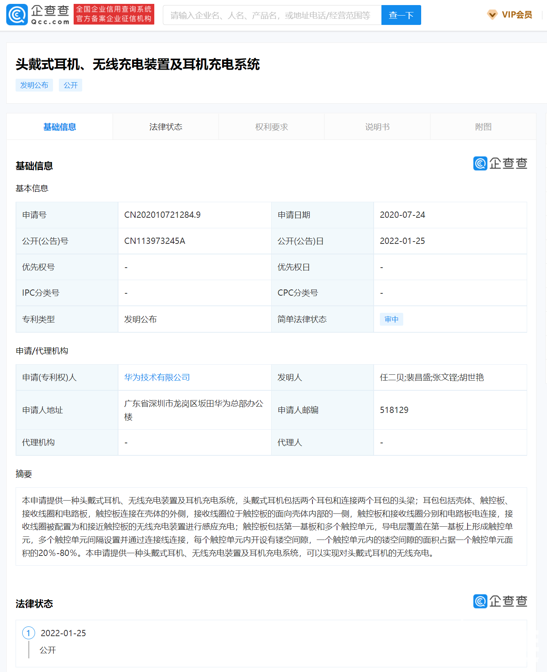Select the 基础信息 tab
The height and width of the screenshot is (672, 547).
pos(60,127)
